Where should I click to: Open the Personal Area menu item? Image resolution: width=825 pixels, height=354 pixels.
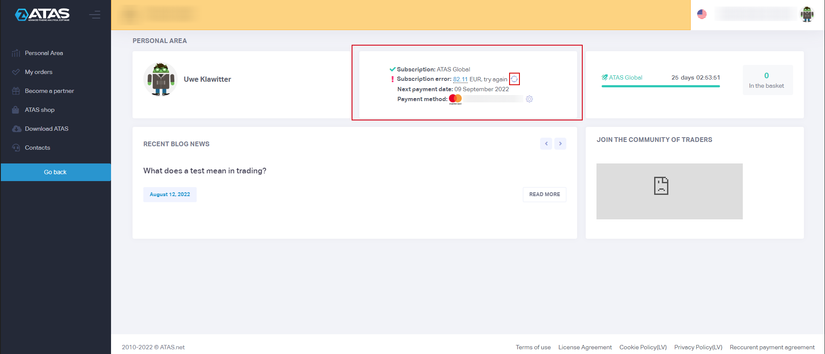point(44,53)
